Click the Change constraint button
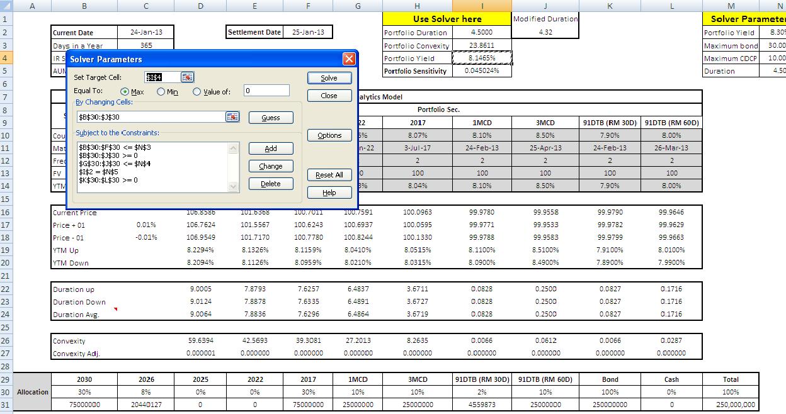786x414 pixels. pos(271,166)
